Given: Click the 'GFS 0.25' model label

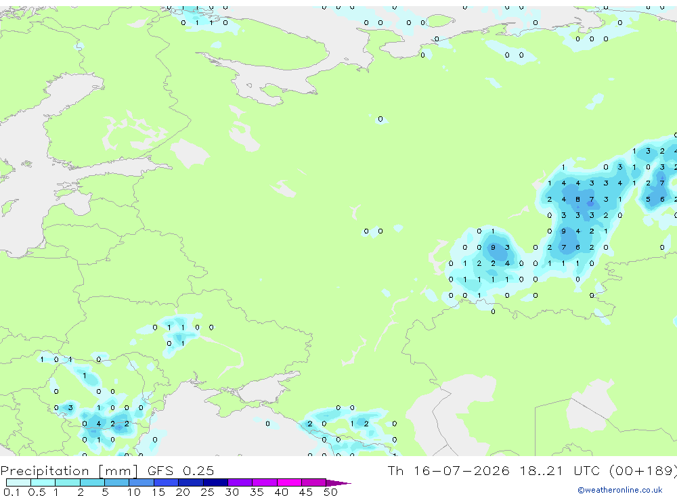Looking at the screenshot, I should coord(181,470).
